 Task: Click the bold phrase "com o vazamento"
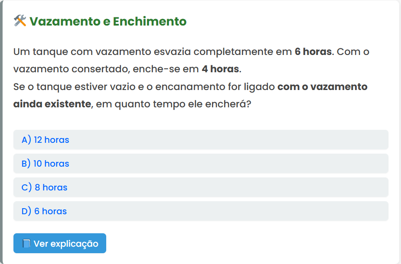[323, 87]
